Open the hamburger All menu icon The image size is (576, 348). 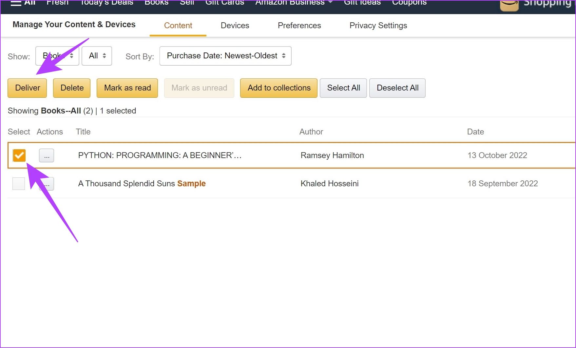click(x=16, y=3)
